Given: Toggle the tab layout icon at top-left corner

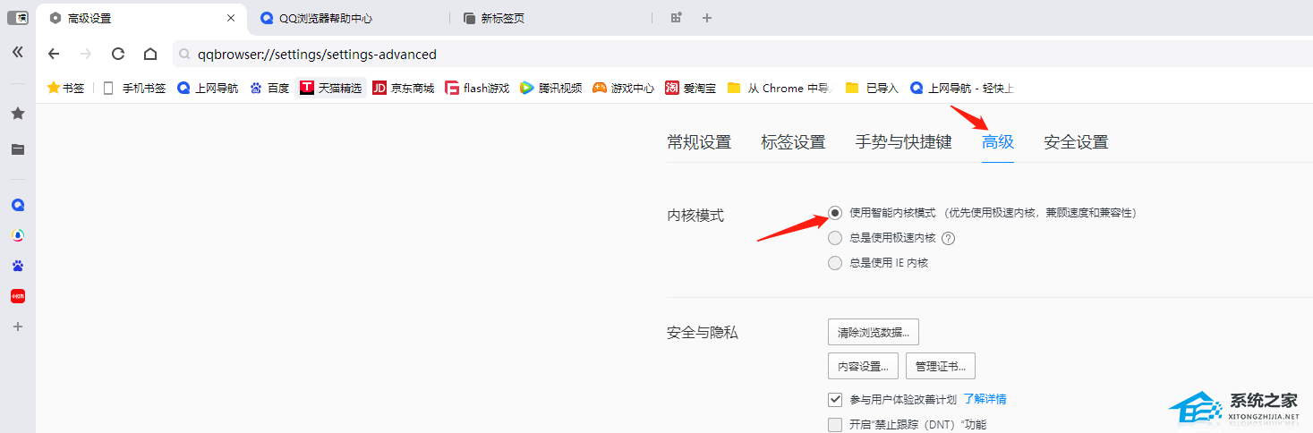Looking at the screenshot, I should coord(17,17).
